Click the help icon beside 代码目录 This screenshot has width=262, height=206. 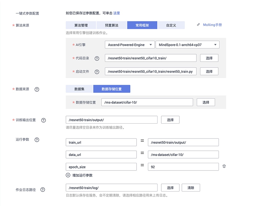point(97,58)
